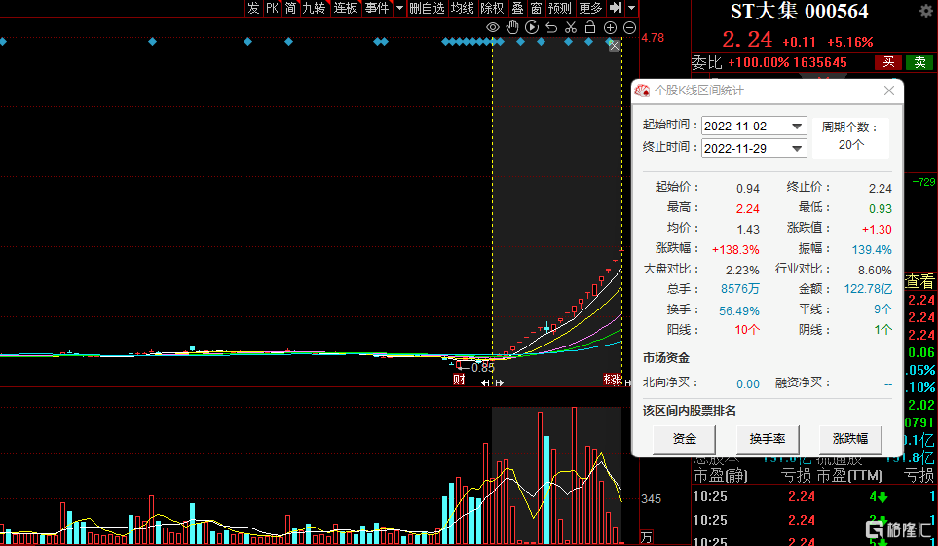The image size is (938, 546).
Task: Open the 更多 menu
Action: [x=590, y=8]
